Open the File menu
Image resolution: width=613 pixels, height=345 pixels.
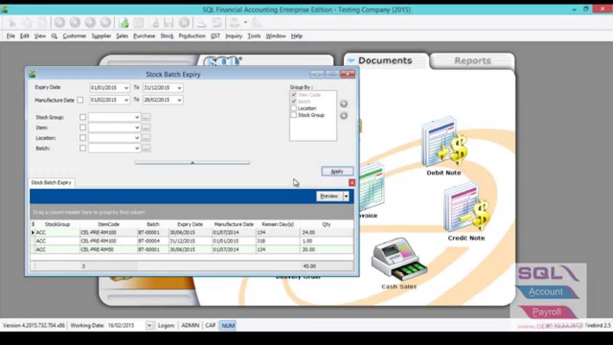[x=11, y=36]
